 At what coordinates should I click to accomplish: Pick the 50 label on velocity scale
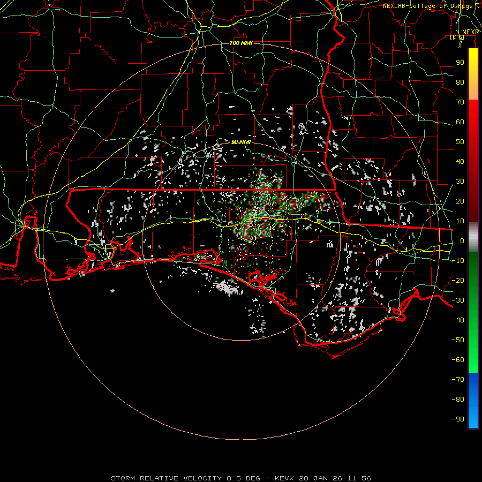[460, 142]
